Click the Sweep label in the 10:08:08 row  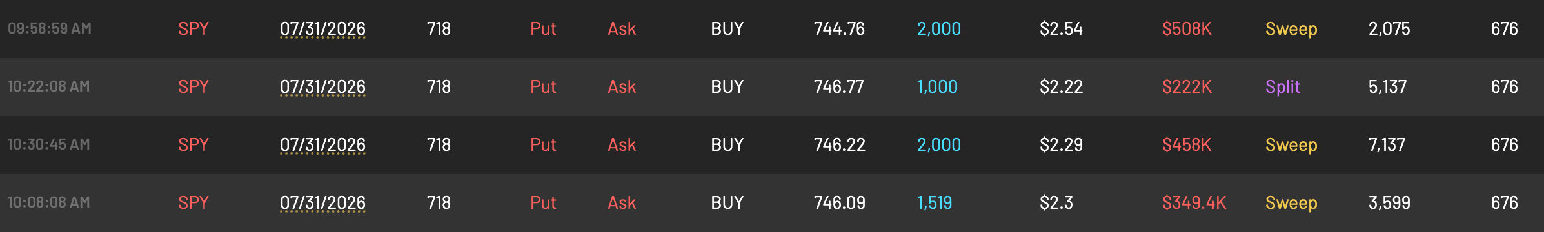[x=1291, y=203]
